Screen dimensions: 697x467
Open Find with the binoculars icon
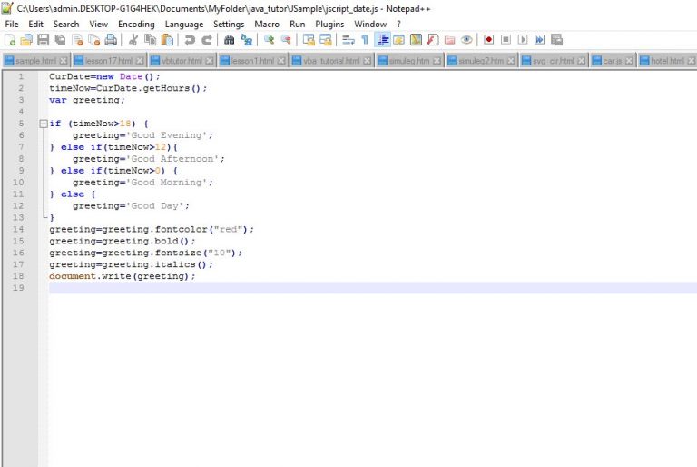(x=229, y=40)
